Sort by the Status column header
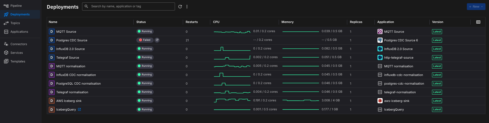Screen dimensions: 489x123 click(x=141, y=22)
